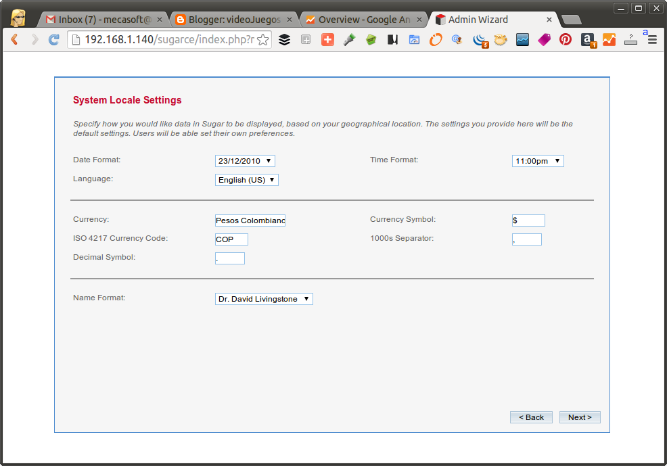Bookmark the page with the star icon
Screen dimensions: 667x466
(x=264, y=40)
